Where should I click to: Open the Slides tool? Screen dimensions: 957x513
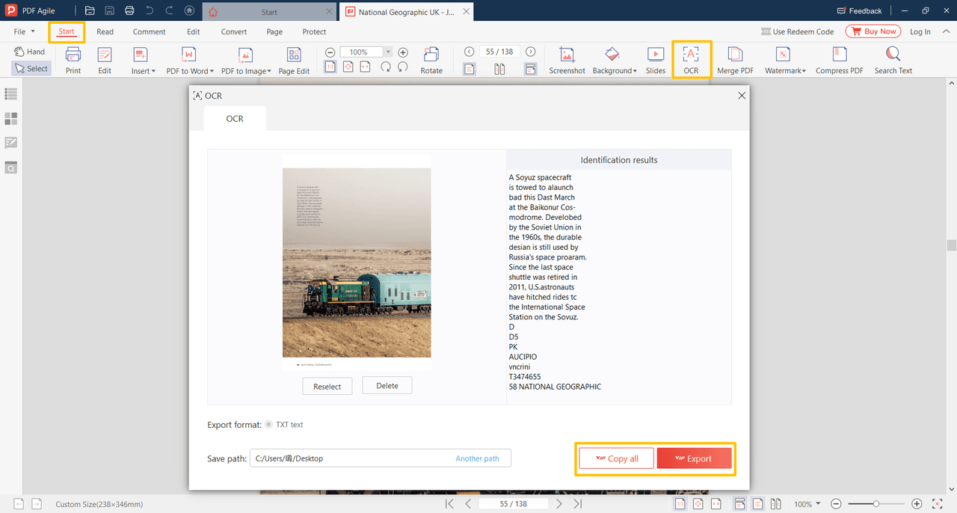[x=655, y=60]
